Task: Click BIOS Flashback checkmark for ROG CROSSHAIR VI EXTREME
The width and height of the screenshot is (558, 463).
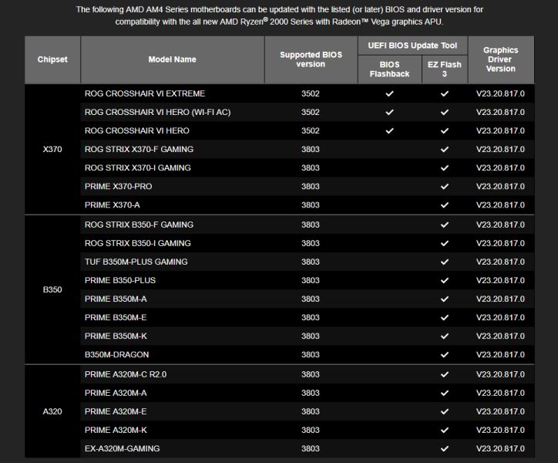Action: [389, 93]
